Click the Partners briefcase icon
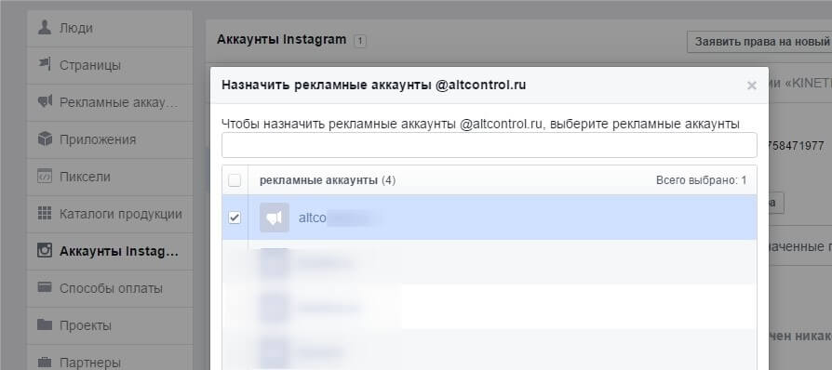 (x=45, y=362)
